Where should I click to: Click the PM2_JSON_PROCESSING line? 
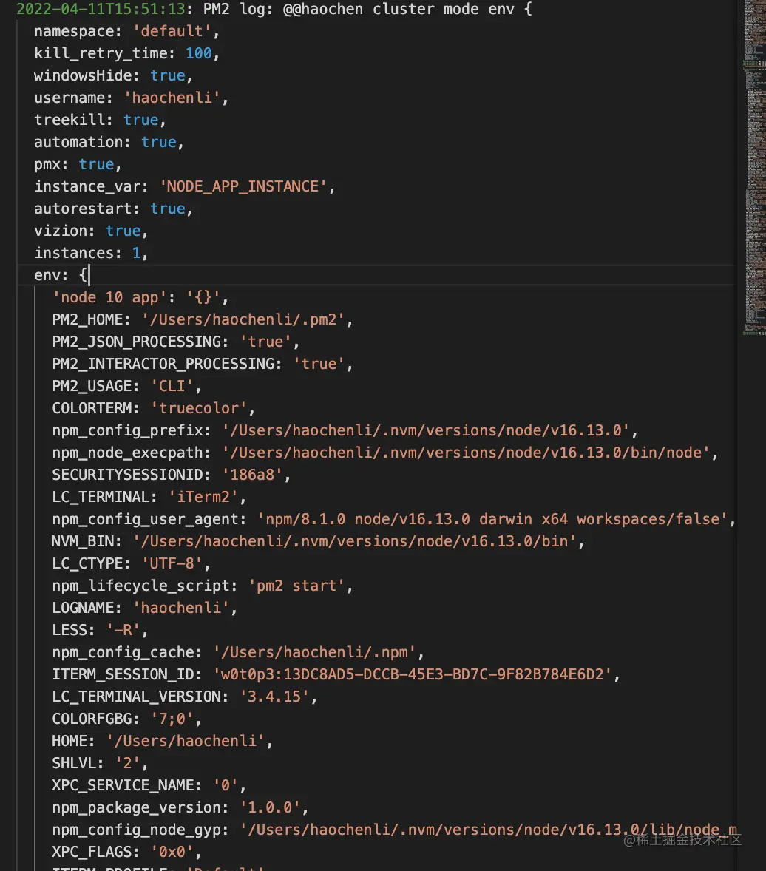coord(175,342)
